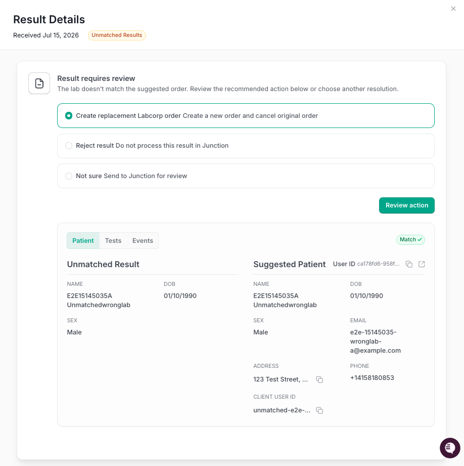The image size is (464, 466).
Task: Copy the suggested patient User ID
Action: 409,264
